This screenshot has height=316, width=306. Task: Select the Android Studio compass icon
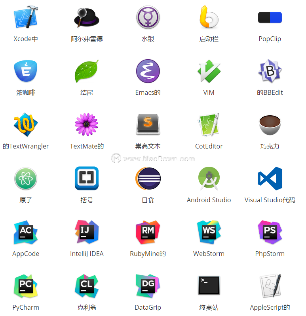(x=209, y=179)
